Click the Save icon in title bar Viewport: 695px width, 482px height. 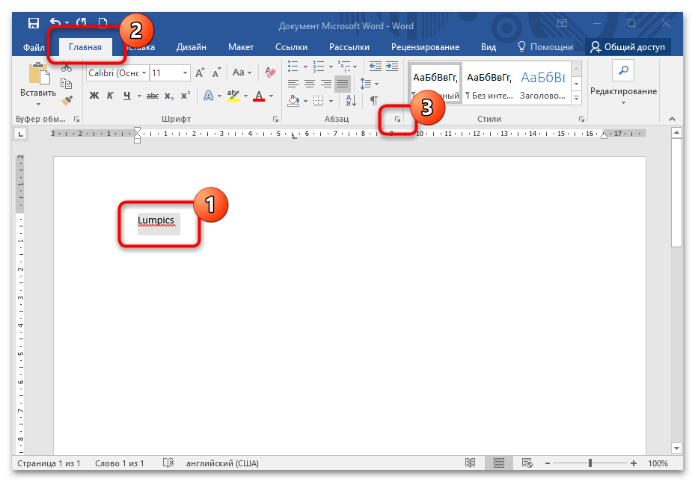pyautogui.click(x=34, y=25)
